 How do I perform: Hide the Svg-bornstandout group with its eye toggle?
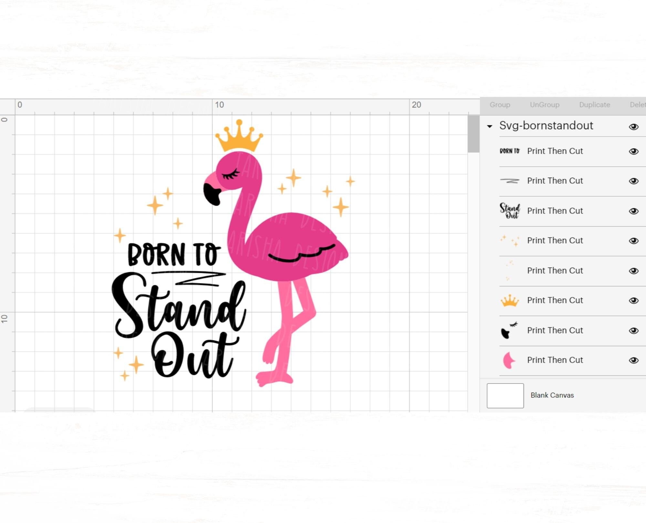[x=634, y=127]
